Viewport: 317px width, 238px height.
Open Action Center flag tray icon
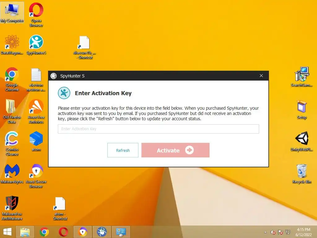click(x=280, y=232)
